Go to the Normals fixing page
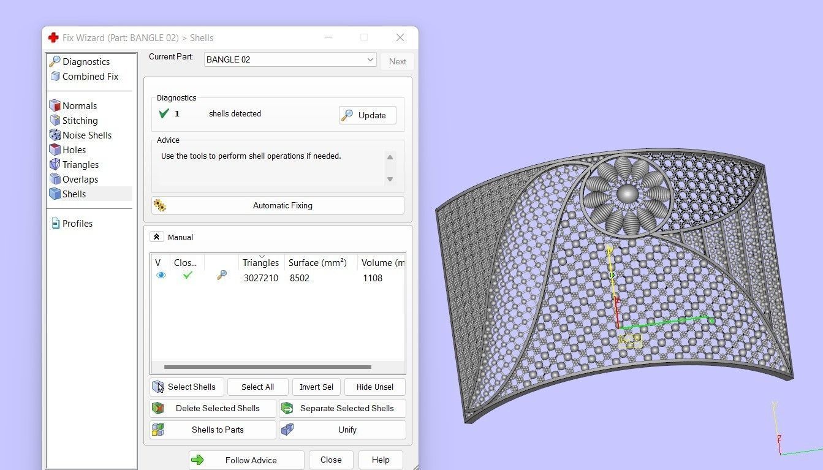 [79, 106]
